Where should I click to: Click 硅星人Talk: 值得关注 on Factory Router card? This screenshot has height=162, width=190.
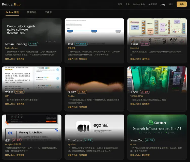[14, 59]
